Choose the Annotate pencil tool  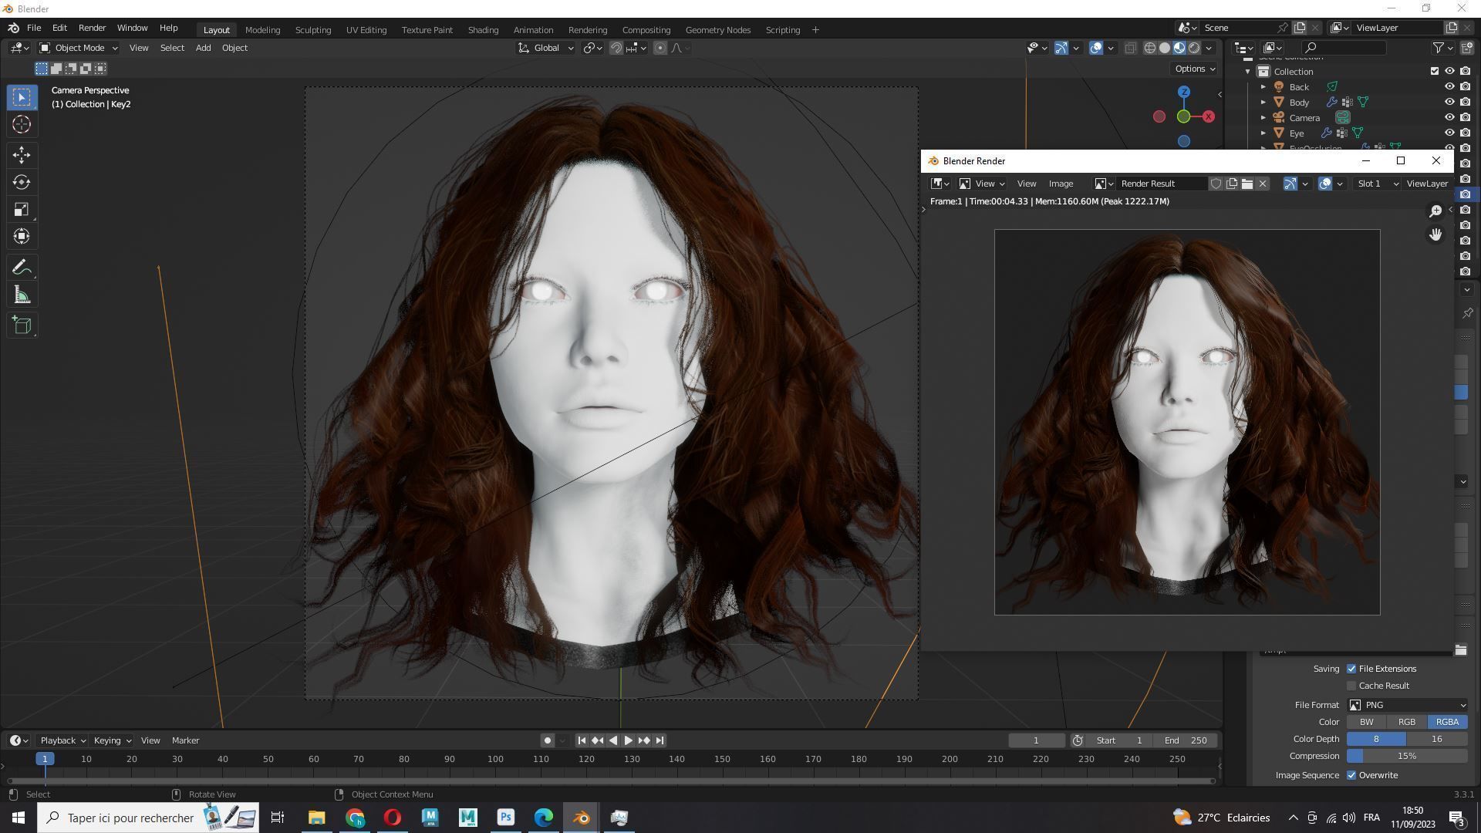(x=22, y=268)
